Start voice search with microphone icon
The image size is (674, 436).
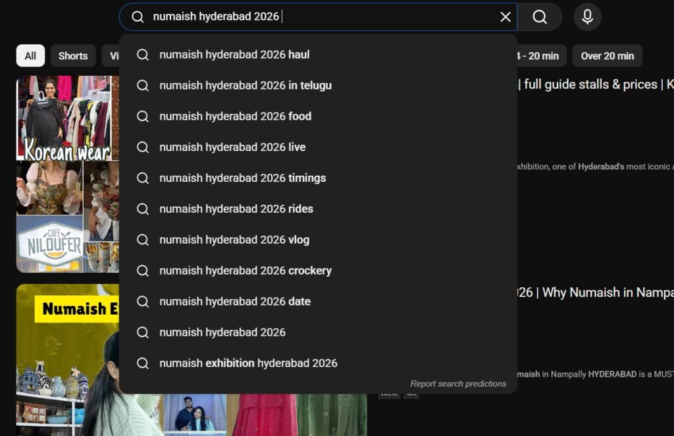587,17
